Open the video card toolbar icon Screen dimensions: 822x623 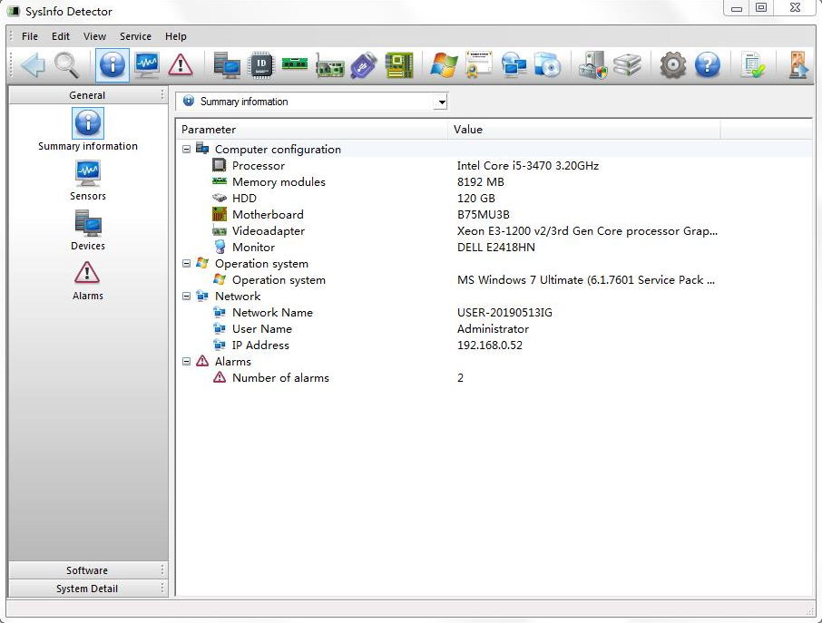(x=328, y=64)
